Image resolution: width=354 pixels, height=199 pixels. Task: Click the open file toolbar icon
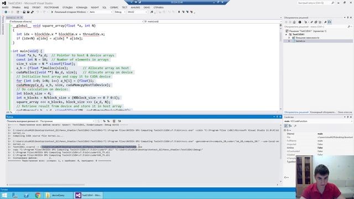coord(24,12)
